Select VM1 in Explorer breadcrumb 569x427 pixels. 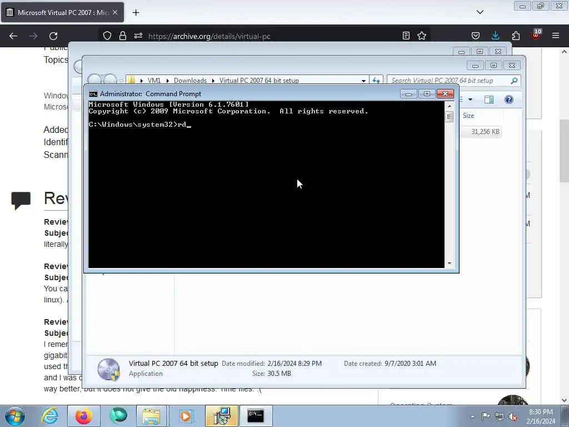[x=154, y=81]
